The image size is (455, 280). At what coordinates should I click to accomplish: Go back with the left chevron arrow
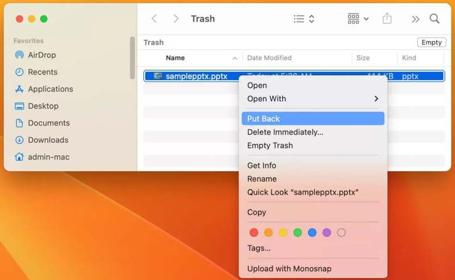[154, 19]
